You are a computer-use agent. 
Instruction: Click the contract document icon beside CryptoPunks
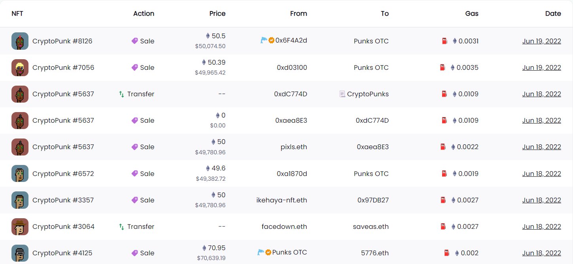(342, 94)
